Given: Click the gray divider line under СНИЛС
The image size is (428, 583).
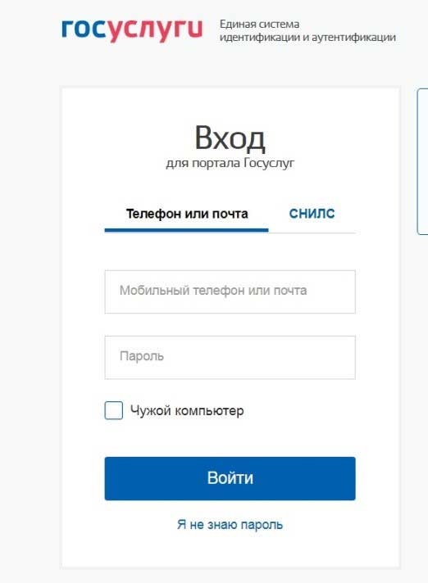Looking at the screenshot, I should [x=312, y=233].
